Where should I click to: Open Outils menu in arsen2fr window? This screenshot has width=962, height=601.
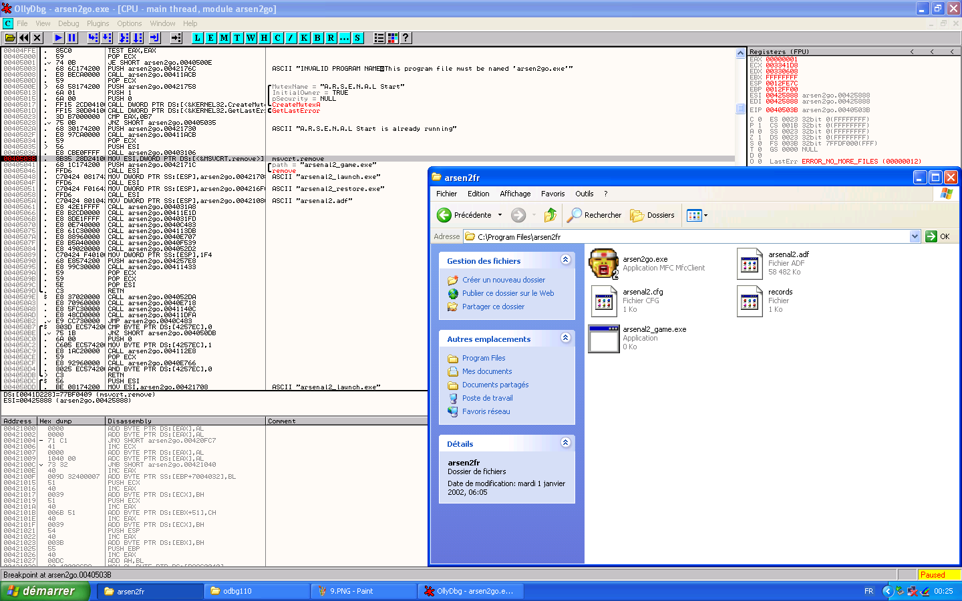[585, 194]
